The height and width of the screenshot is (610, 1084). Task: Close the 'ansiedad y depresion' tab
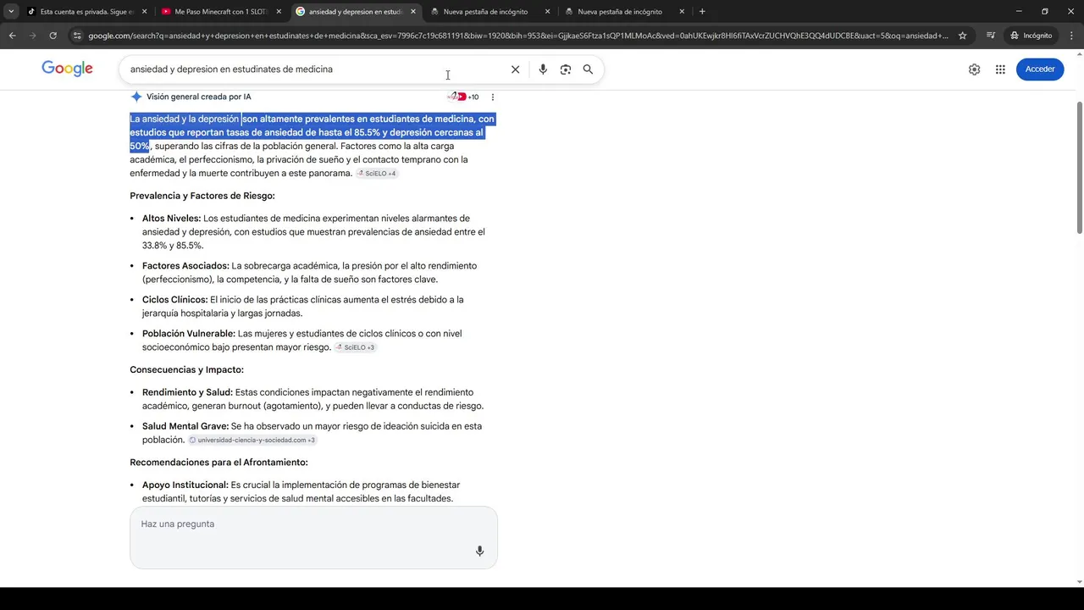[x=413, y=12]
